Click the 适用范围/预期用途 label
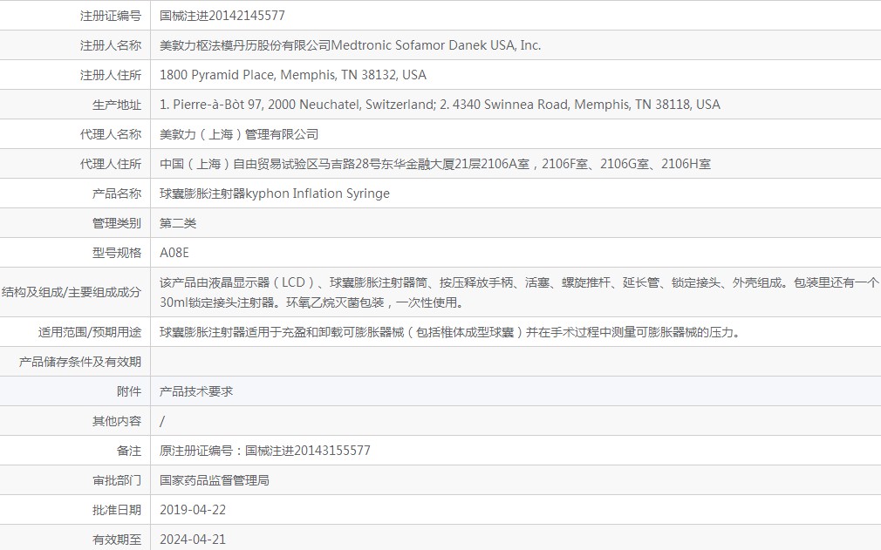881x550 pixels. click(90, 332)
